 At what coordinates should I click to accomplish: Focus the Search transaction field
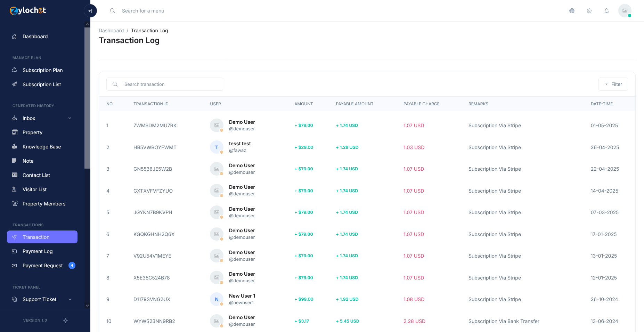(165, 84)
